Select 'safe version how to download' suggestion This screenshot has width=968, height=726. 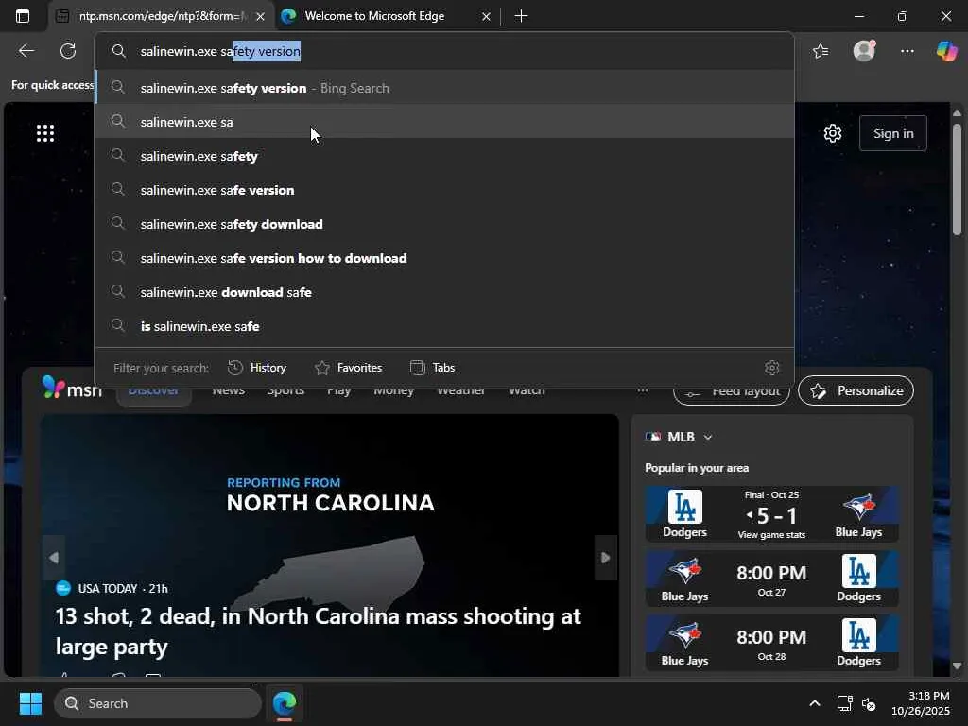click(444, 258)
